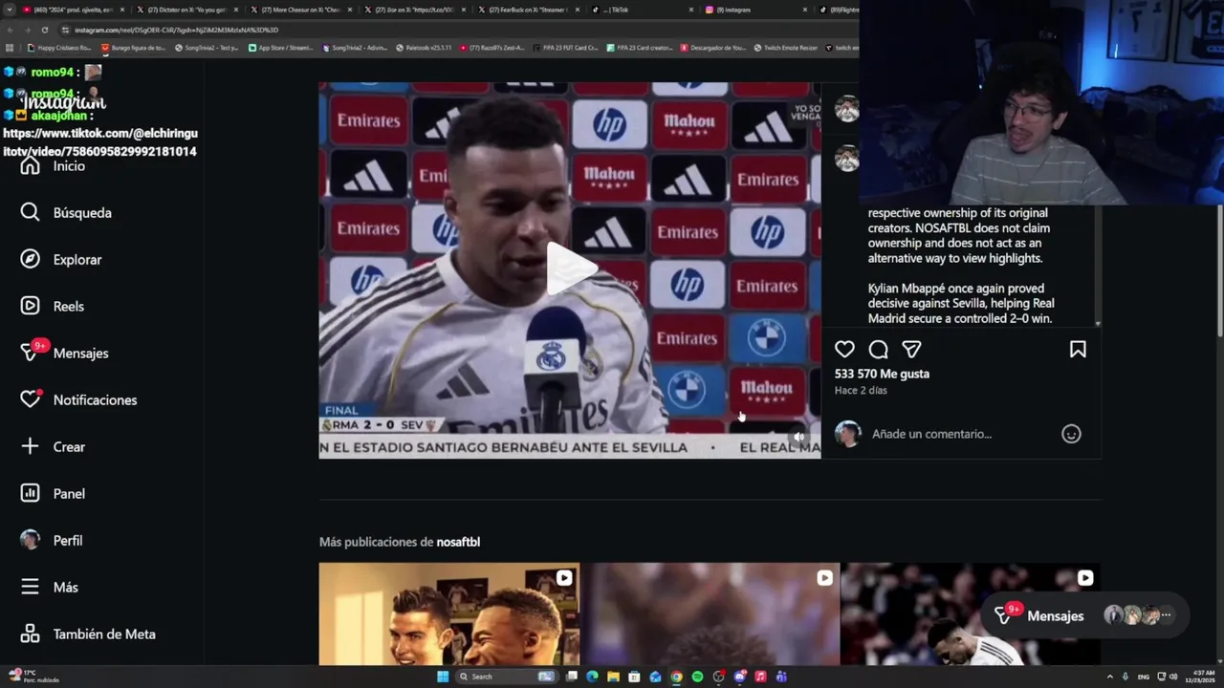The image size is (1224, 688).
Task: Switch to the Instagram browser tab
Action: click(x=755, y=10)
